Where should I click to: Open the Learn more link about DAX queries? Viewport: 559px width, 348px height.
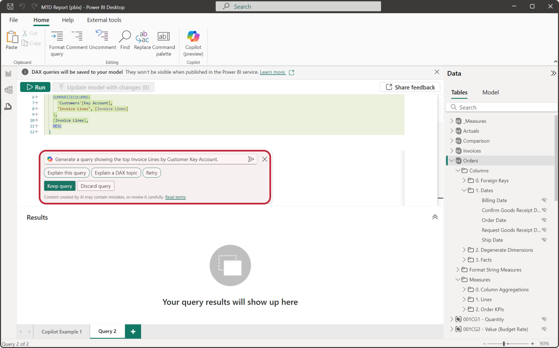(272, 72)
